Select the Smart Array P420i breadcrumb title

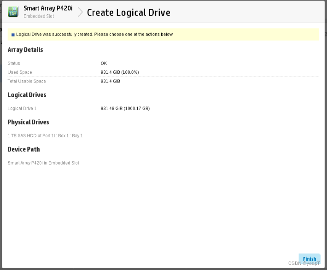pos(48,8)
